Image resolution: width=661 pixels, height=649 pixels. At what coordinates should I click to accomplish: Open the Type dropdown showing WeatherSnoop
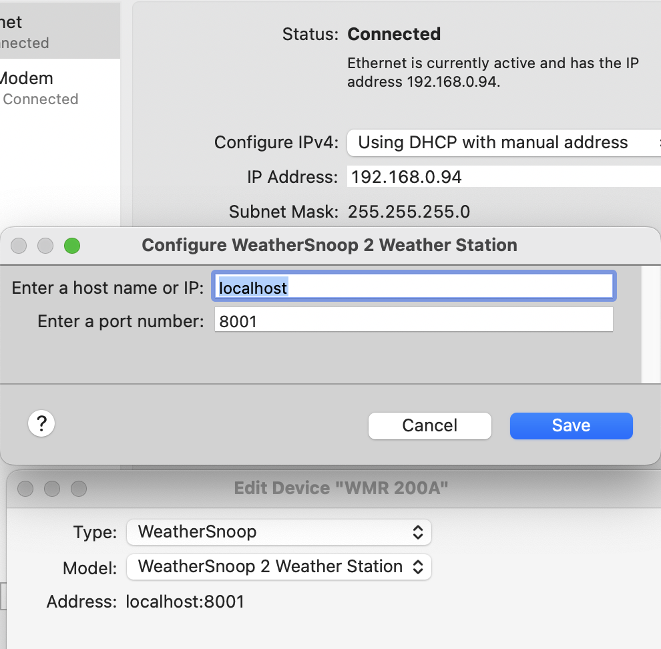pos(278,531)
